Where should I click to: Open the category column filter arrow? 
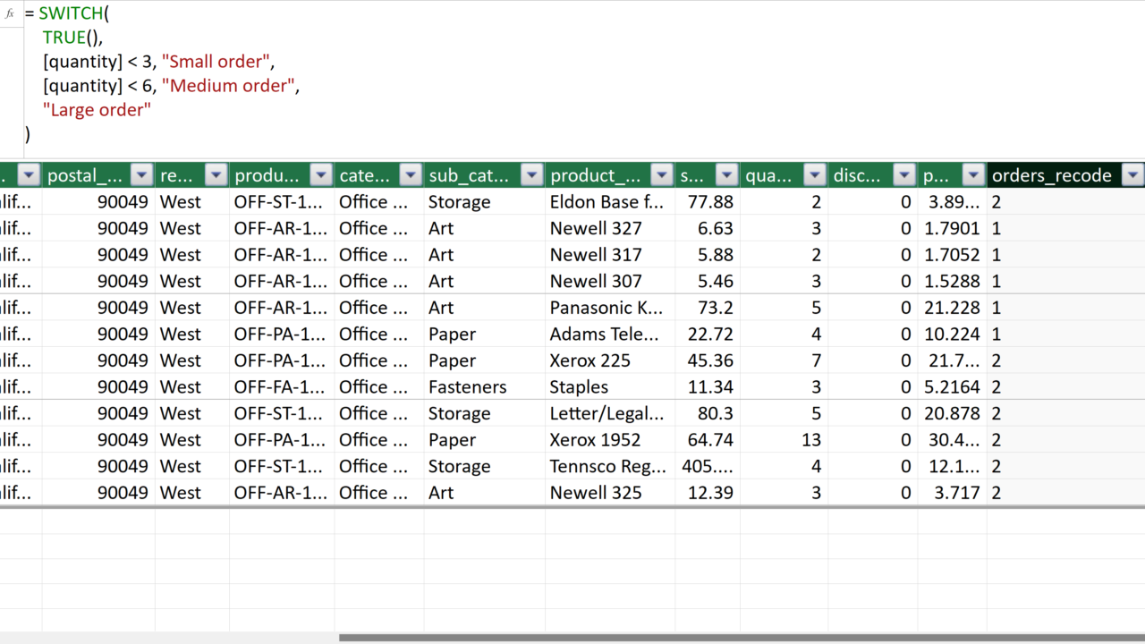pos(410,174)
